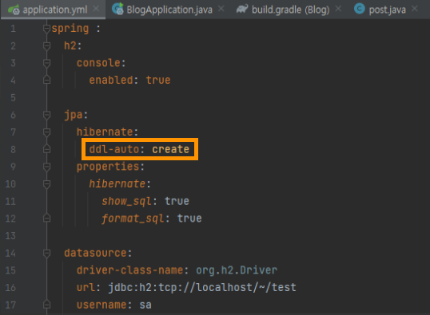Click the 'org.h2.Driver' value
This screenshot has width=430, height=315.
237,270
